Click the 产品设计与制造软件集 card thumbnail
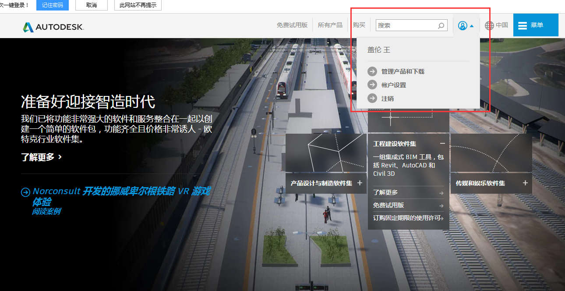Image resolution: width=565 pixels, height=291 pixels. 326,153
